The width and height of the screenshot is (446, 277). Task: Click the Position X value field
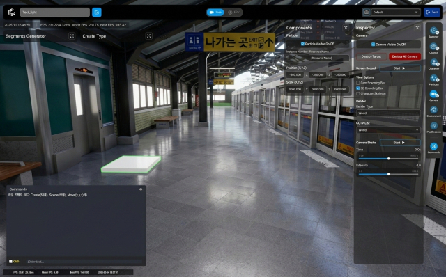tap(295, 74)
